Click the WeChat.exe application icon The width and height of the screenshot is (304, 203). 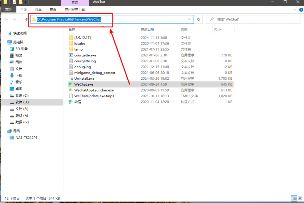(x=71, y=84)
